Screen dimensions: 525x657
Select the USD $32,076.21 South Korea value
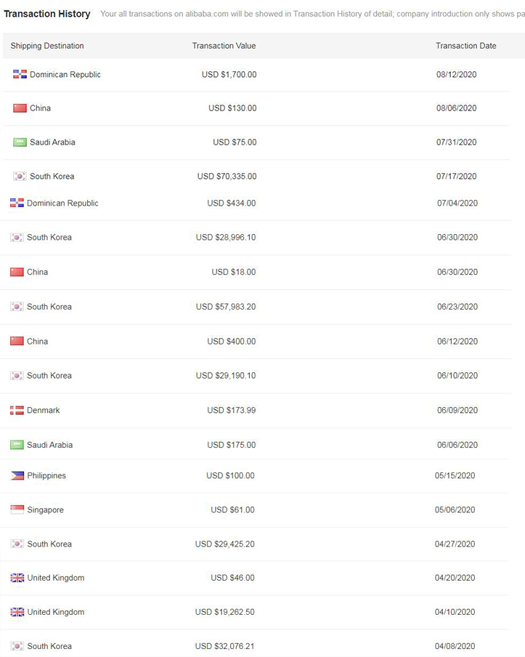[225, 646]
